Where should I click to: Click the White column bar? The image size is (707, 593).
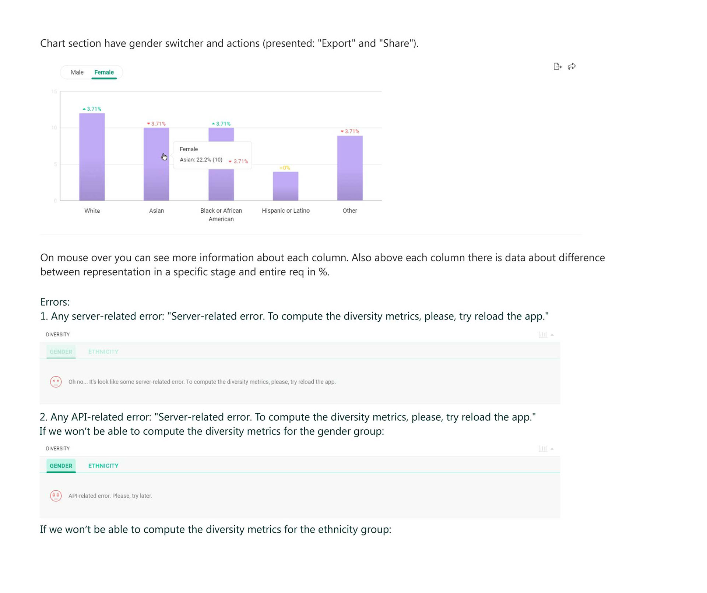[x=92, y=157]
